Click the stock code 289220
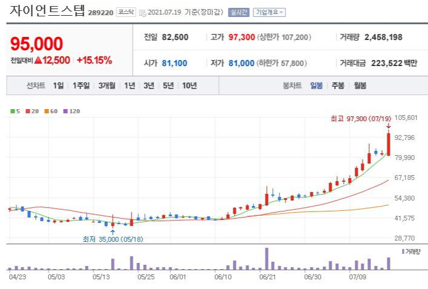 click(101, 13)
